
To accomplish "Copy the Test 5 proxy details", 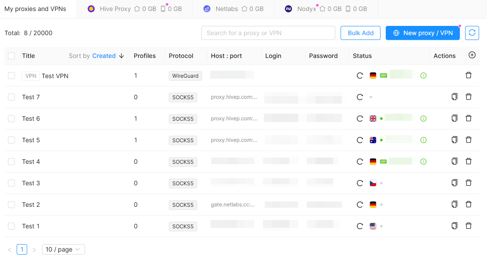I will tap(455, 140).
